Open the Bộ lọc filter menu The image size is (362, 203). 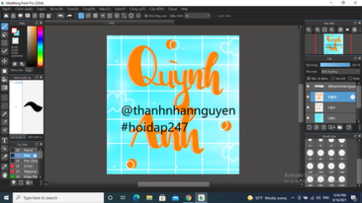coord(57,9)
